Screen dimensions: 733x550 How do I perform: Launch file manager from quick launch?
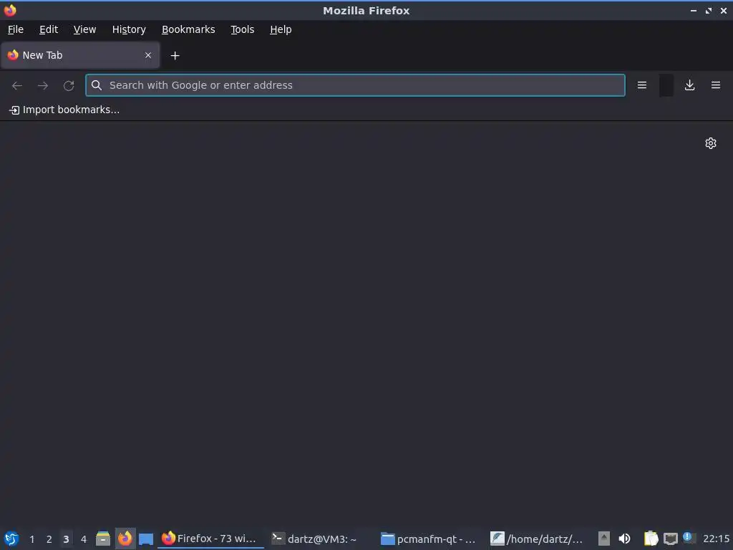pyautogui.click(x=103, y=539)
